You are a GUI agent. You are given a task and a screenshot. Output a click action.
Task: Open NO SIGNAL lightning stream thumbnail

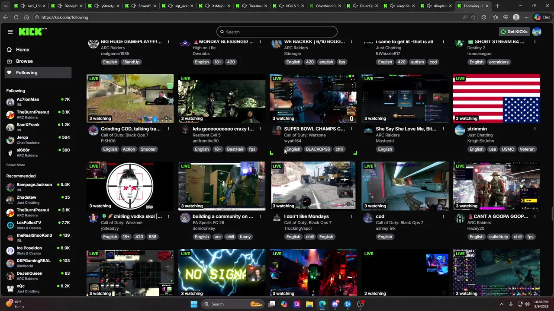[222, 273]
